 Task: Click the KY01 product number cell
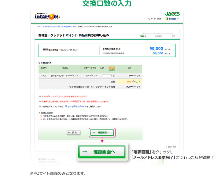pos(44,76)
